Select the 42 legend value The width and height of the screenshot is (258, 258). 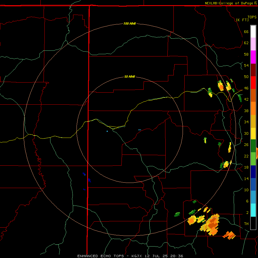(246, 99)
